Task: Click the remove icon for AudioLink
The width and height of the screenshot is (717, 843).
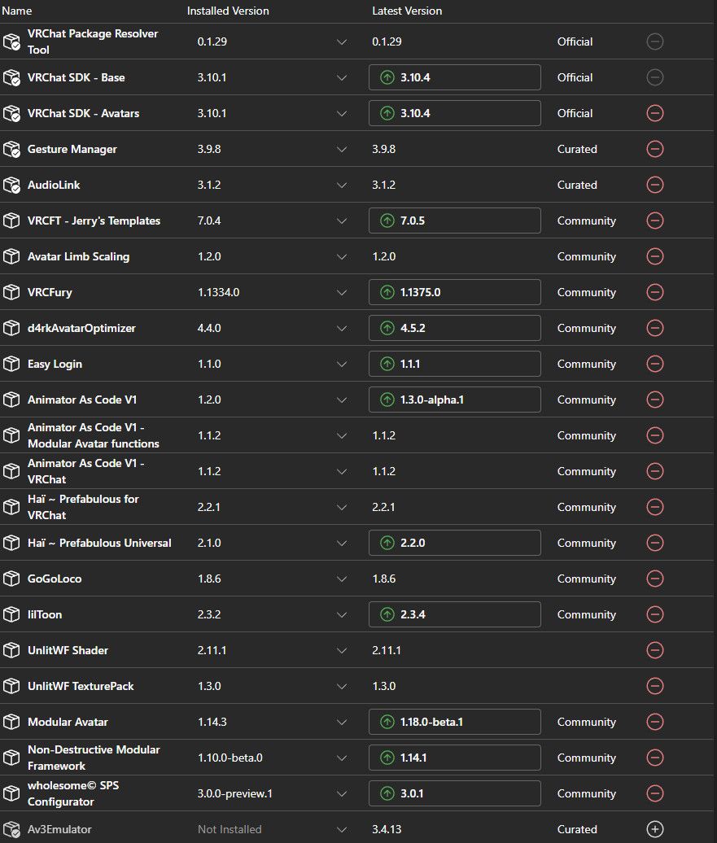Action: coord(654,185)
